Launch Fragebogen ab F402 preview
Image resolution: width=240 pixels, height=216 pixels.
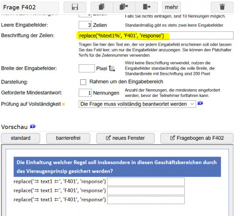(197, 138)
